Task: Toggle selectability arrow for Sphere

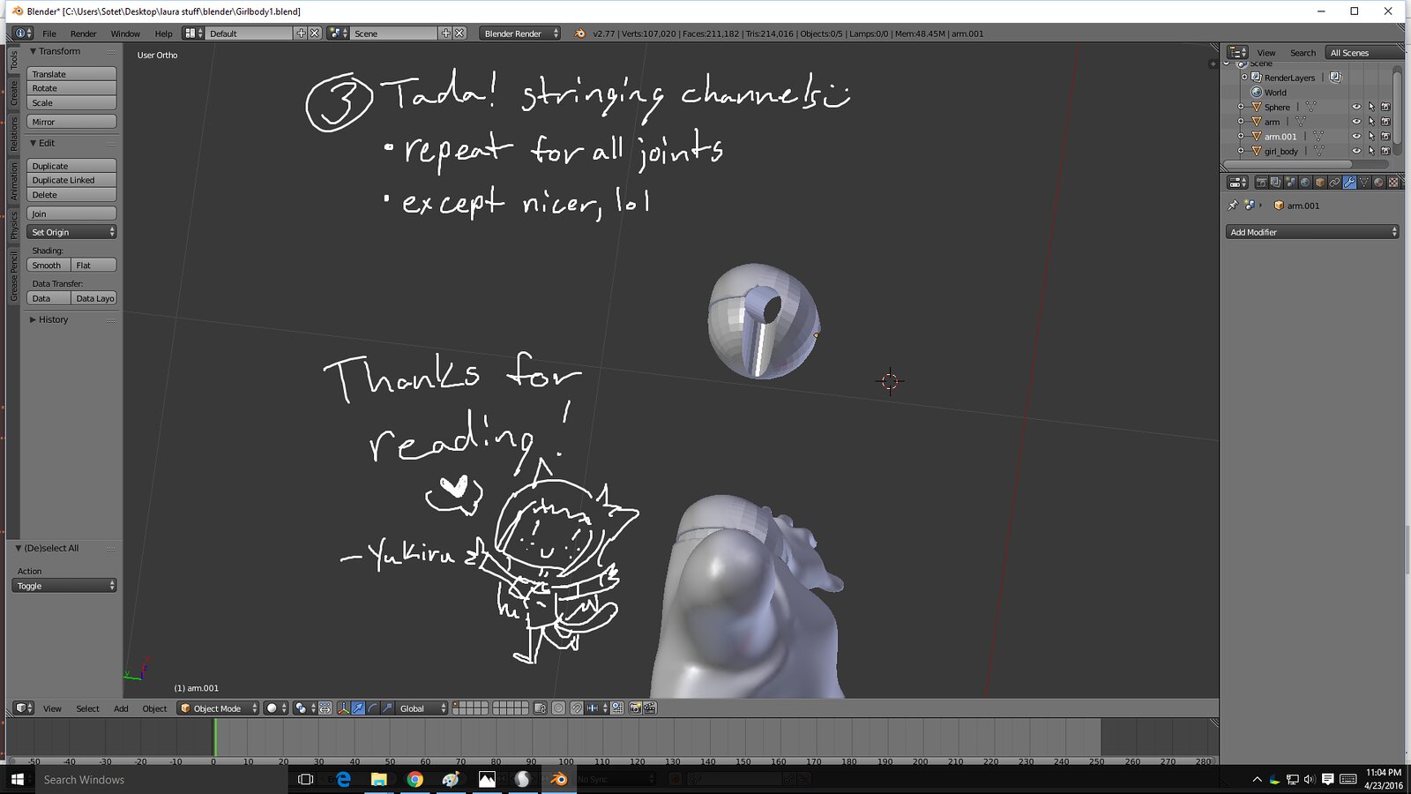Action: point(1371,107)
